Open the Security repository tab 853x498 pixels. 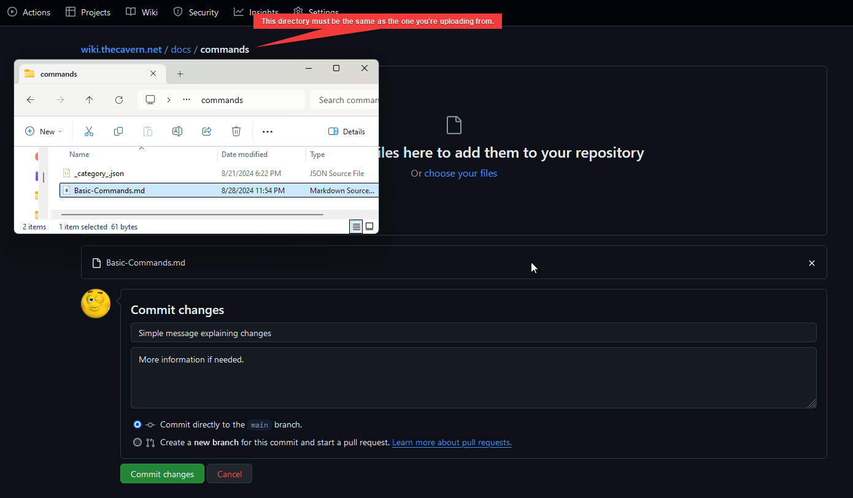click(x=196, y=12)
